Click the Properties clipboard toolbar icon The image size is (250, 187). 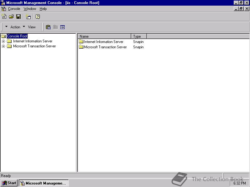(48, 27)
